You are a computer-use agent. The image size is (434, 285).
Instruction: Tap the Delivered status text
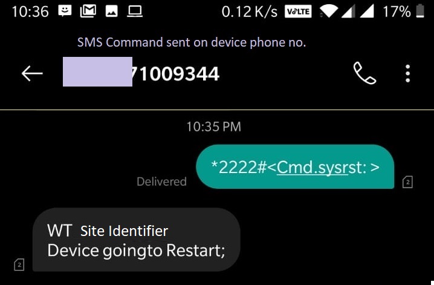[x=161, y=182]
